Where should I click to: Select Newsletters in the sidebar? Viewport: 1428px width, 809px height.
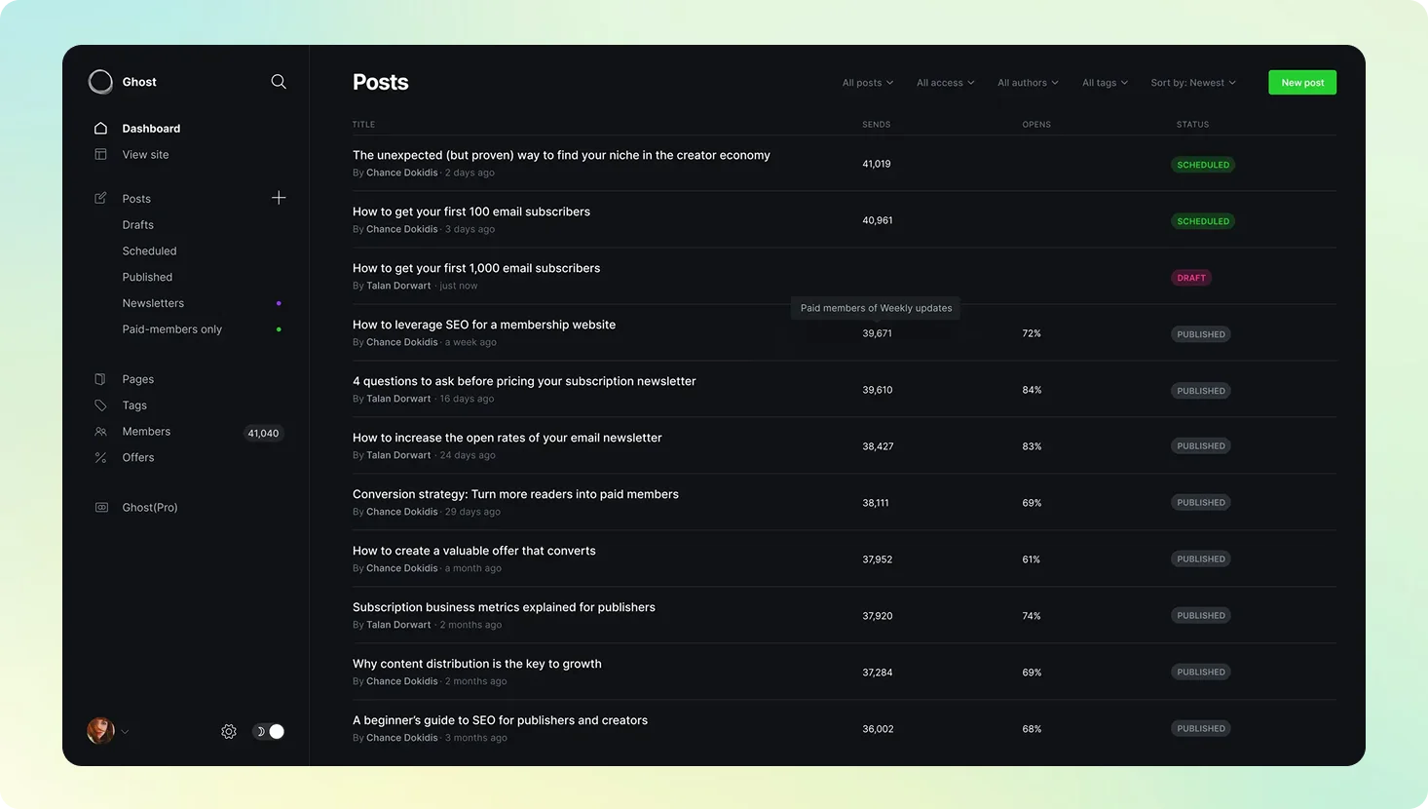pyautogui.click(x=153, y=303)
